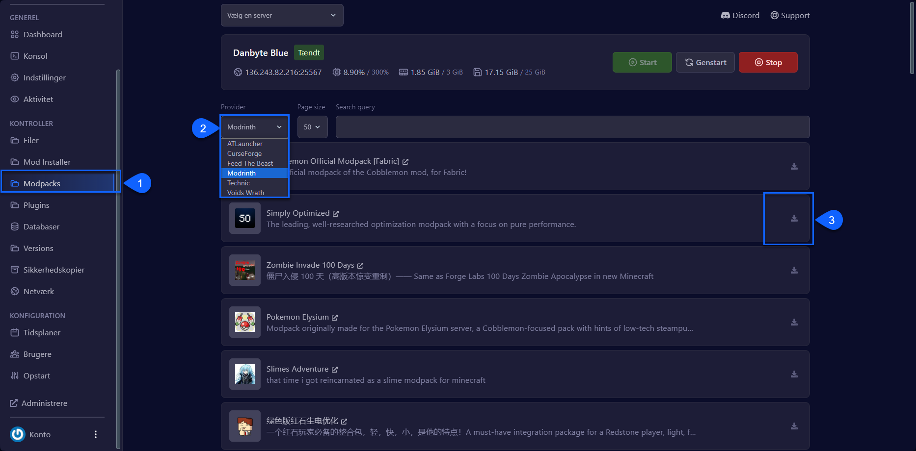Open the Vælg en server dropdown

282,15
